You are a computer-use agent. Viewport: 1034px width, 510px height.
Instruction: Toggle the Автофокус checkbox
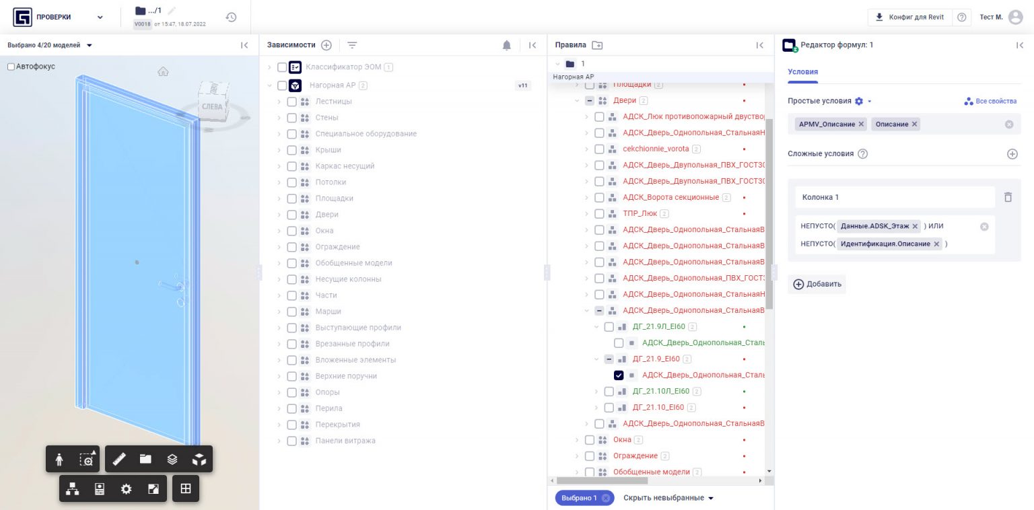coord(11,67)
